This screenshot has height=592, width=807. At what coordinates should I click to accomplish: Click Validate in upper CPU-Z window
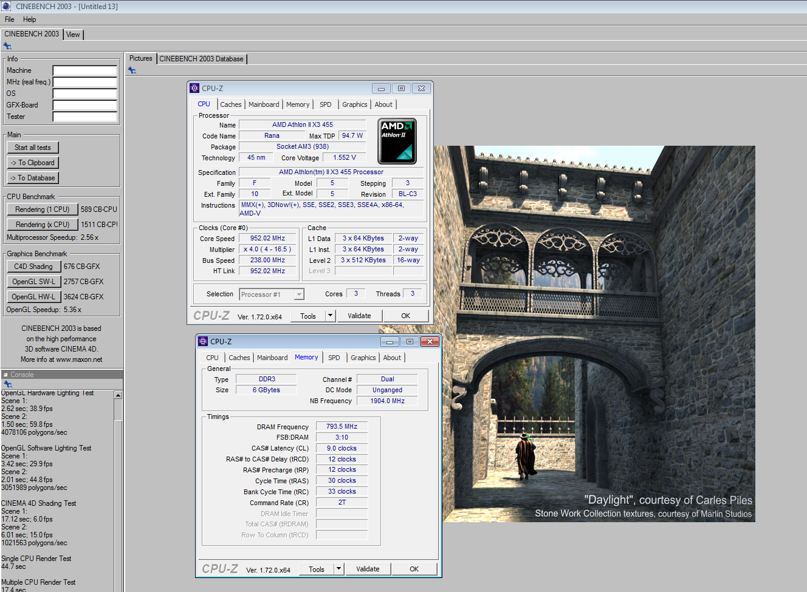pyautogui.click(x=359, y=316)
